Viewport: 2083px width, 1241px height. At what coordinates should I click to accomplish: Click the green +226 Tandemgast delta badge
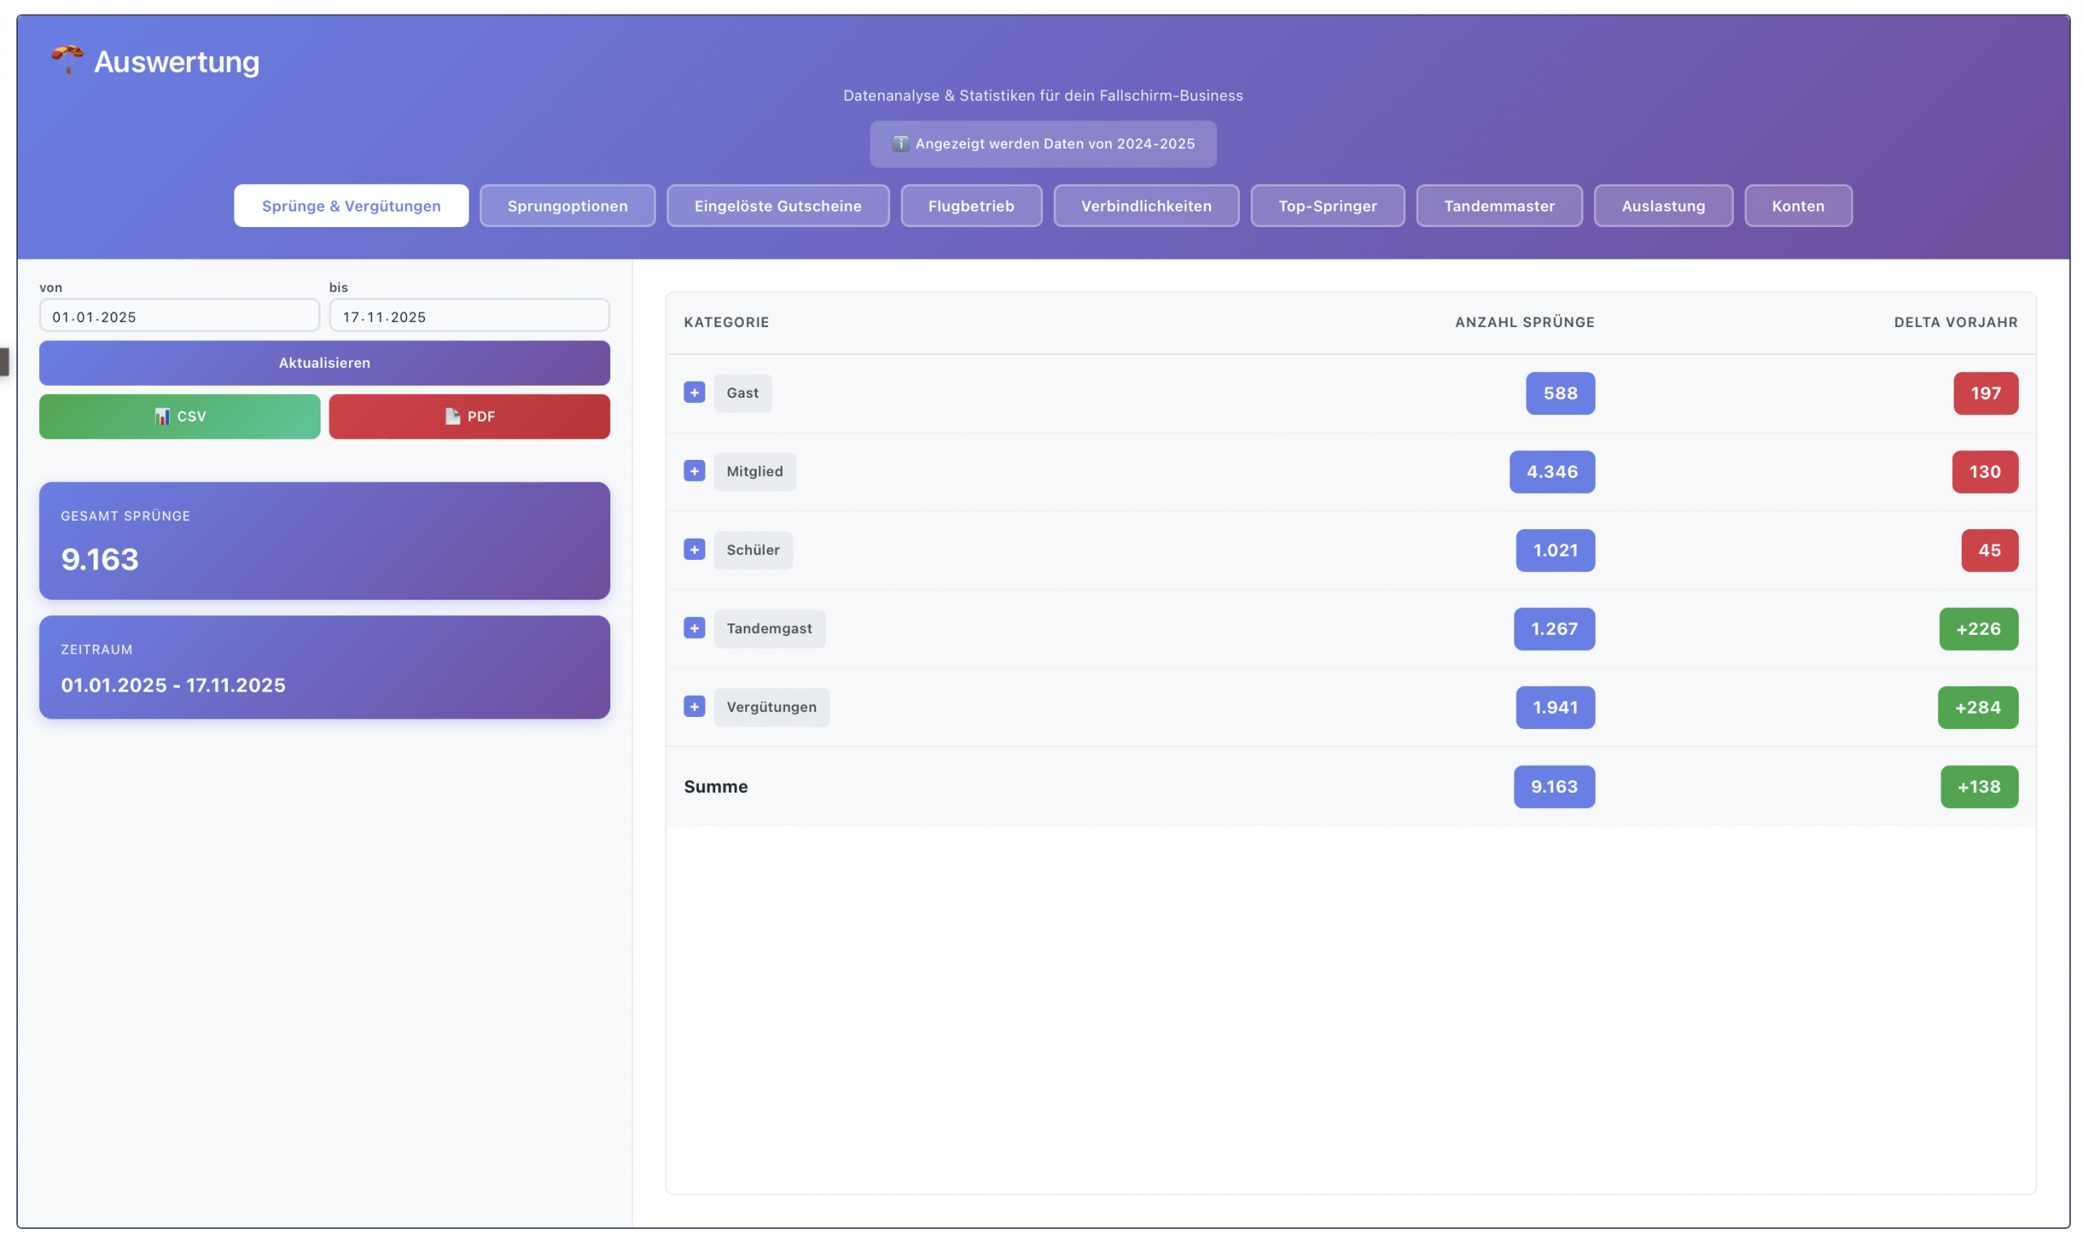(1978, 629)
